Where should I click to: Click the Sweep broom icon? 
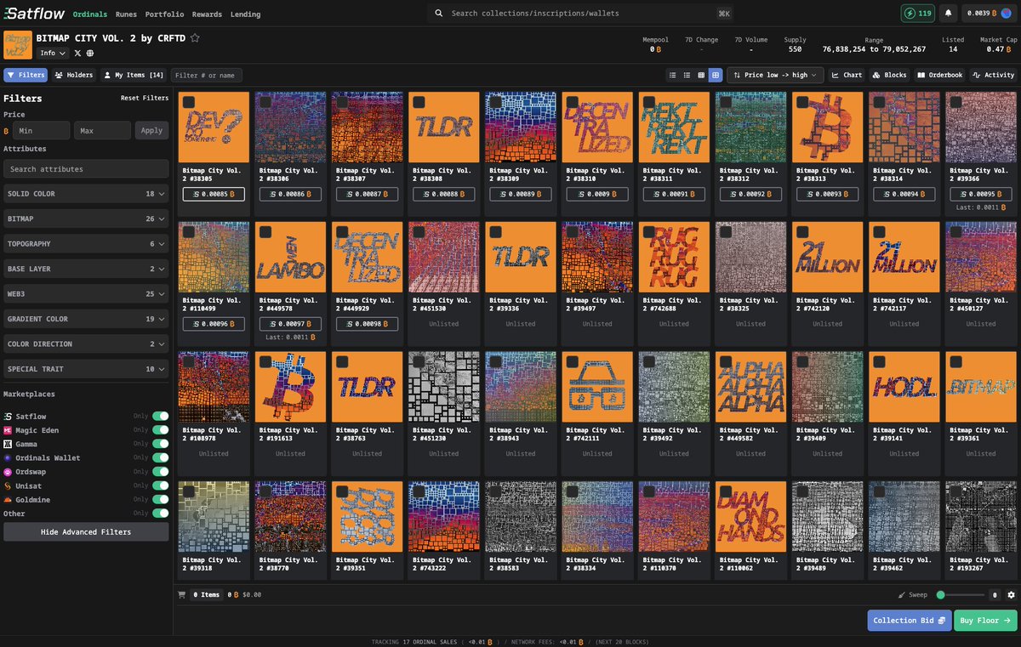point(903,595)
